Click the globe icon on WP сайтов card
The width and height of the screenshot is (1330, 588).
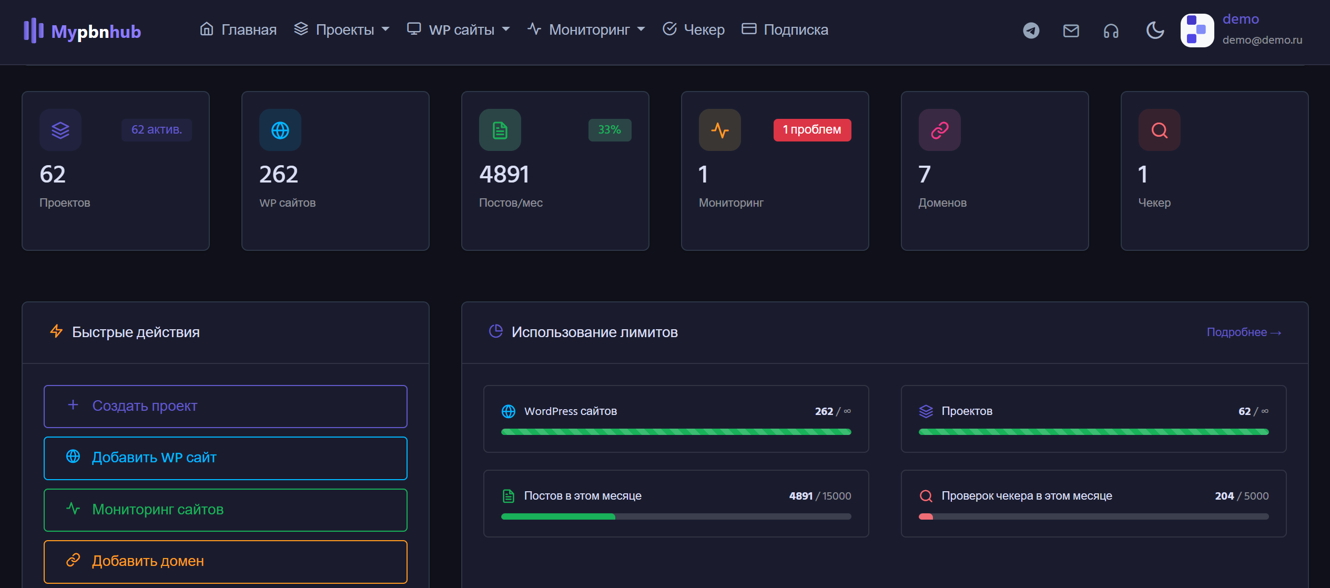point(280,130)
